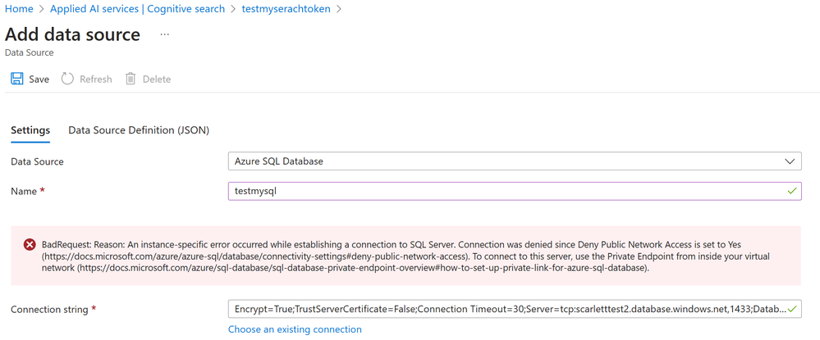Click the Save floppy disk icon
This screenshot has width=820, height=340.
16,79
